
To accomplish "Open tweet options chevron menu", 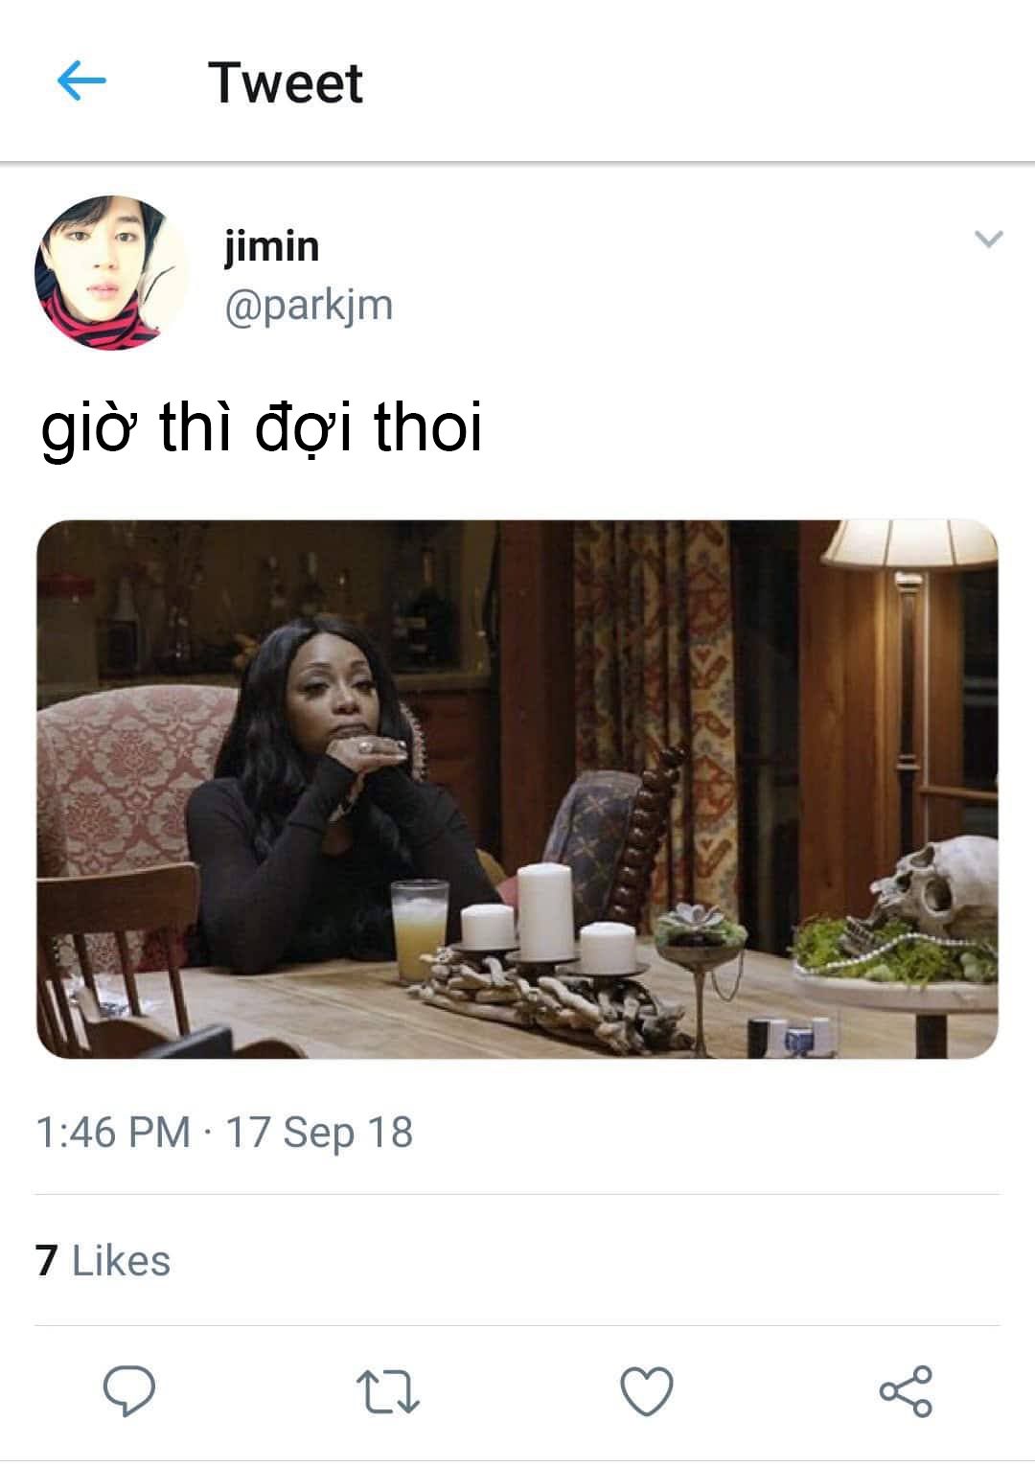I will coord(988,239).
